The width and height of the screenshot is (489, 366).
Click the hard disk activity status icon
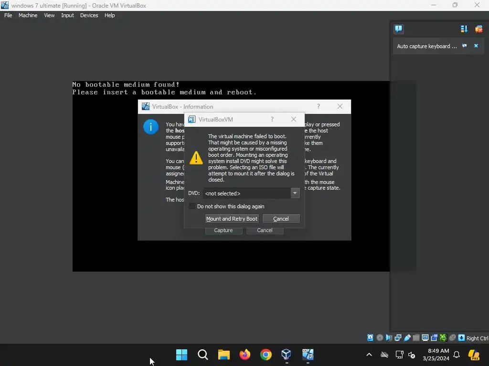(x=370, y=338)
